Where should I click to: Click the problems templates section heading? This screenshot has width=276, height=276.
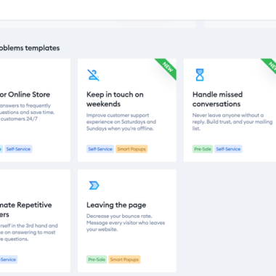pos(30,48)
